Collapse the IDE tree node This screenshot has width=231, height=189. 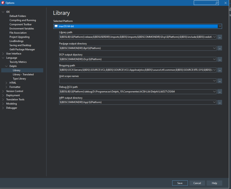3,12
